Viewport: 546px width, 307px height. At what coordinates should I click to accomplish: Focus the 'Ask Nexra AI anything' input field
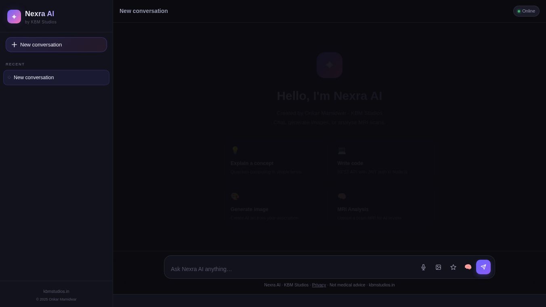pyautogui.click(x=292, y=269)
